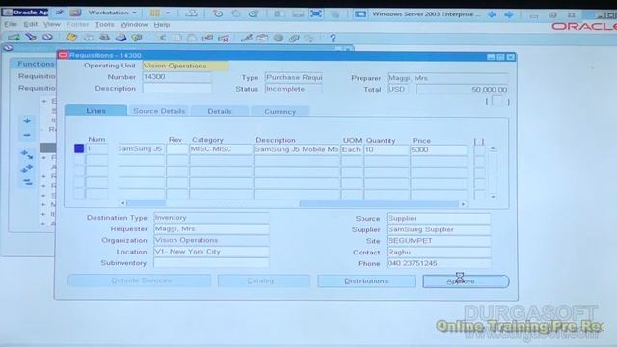Open the Workstation dropdown menu
Viewport: 617px width, 347px height.
pyautogui.click(x=112, y=13)
